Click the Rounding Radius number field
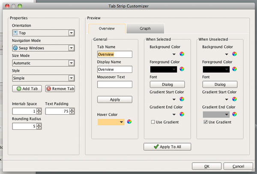The image size is (257, 174). (x=24, y=126)
